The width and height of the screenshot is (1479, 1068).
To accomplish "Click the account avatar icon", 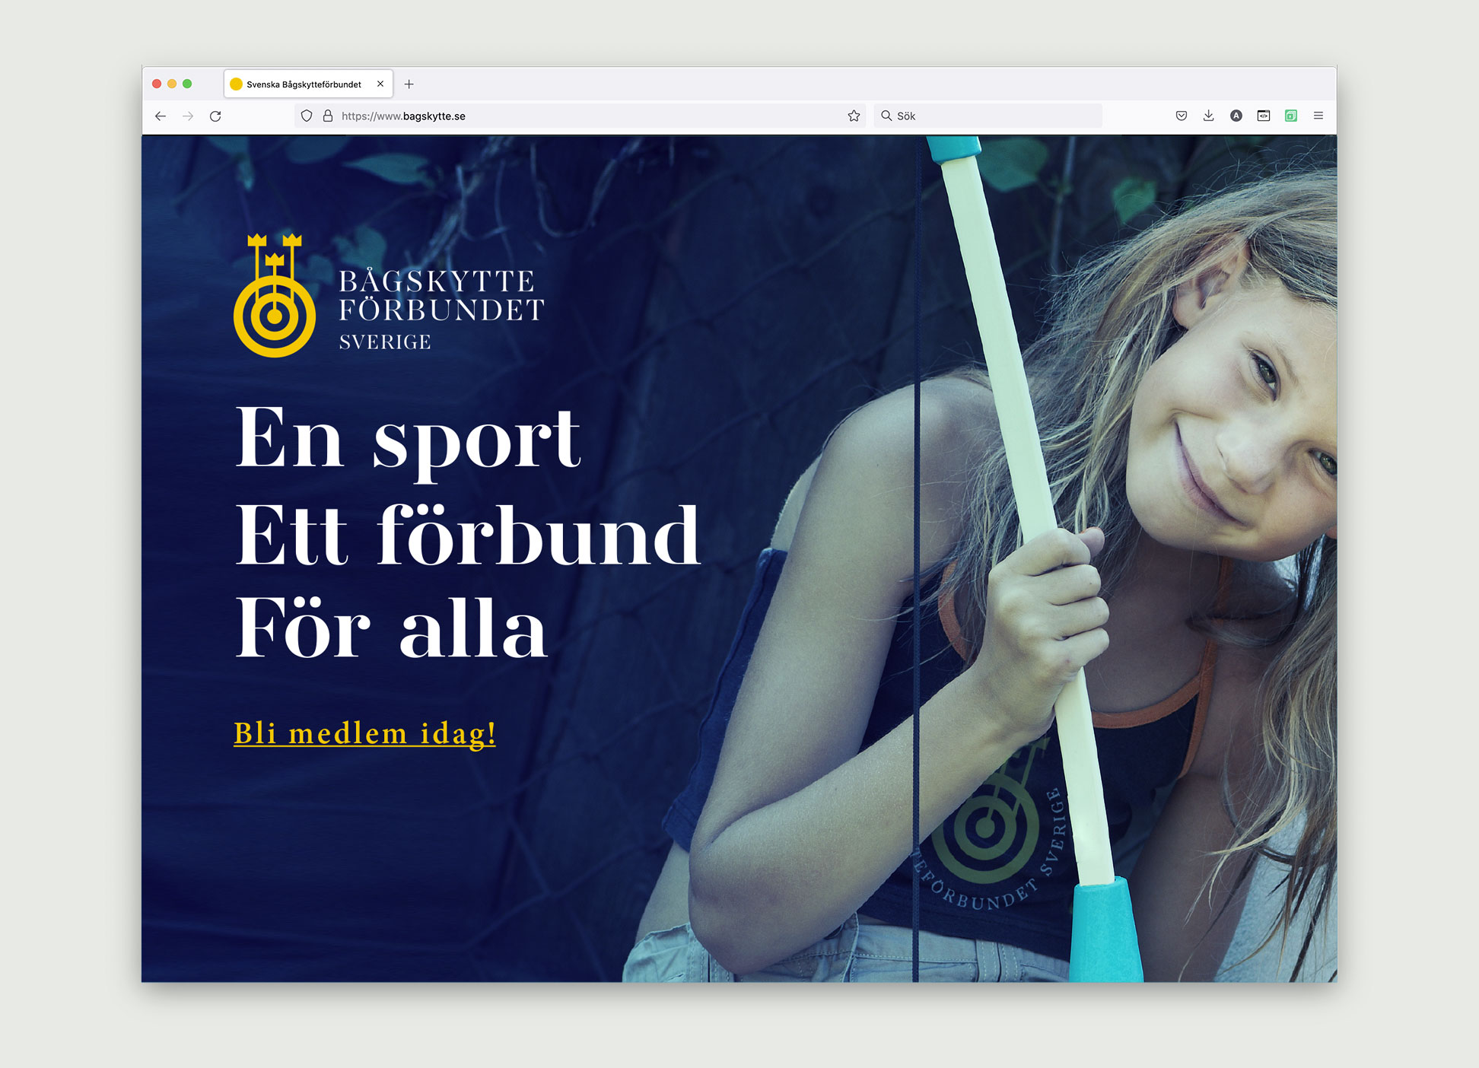I will pyautogui.click(x=1236, y=116).
